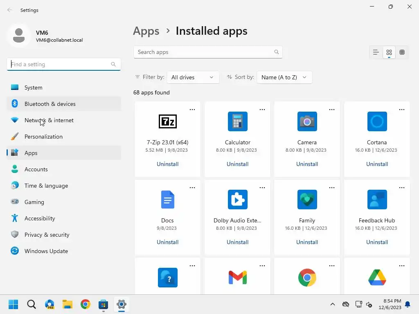Click the Calculator app icon
The height and width of the screenshot is (314, 419).
238,121
